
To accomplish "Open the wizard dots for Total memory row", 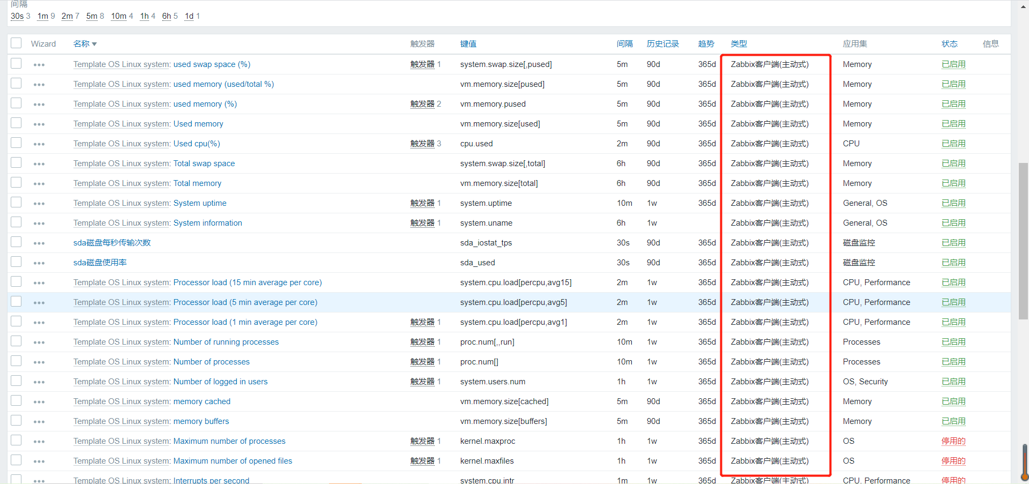I will click(x=39, y=183).
